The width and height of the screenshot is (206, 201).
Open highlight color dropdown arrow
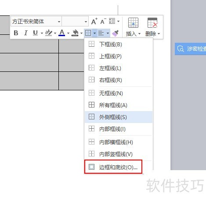(55, 33)
